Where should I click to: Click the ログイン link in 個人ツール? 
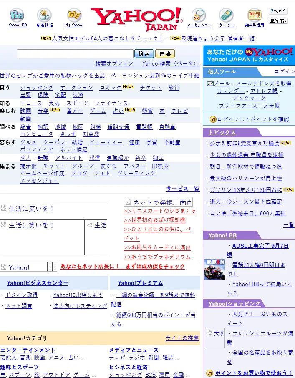point(284,71)
